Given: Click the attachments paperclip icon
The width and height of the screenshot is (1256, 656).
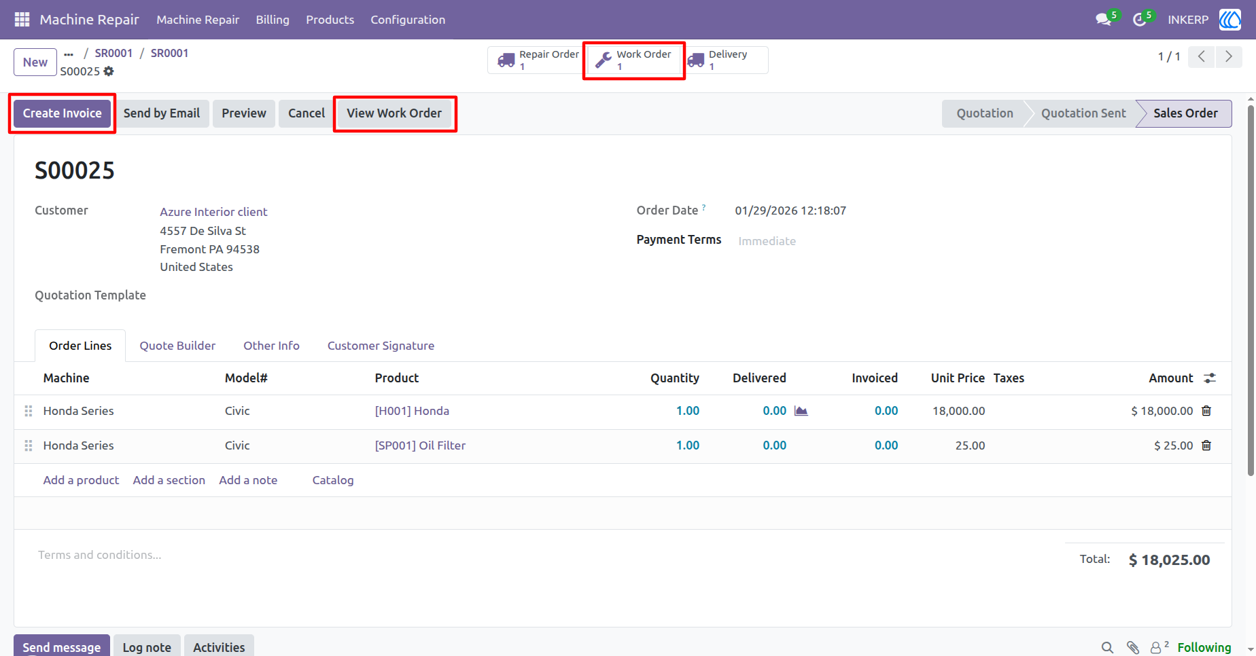Looking at the screenshot, I should (x=1132, y=647).
